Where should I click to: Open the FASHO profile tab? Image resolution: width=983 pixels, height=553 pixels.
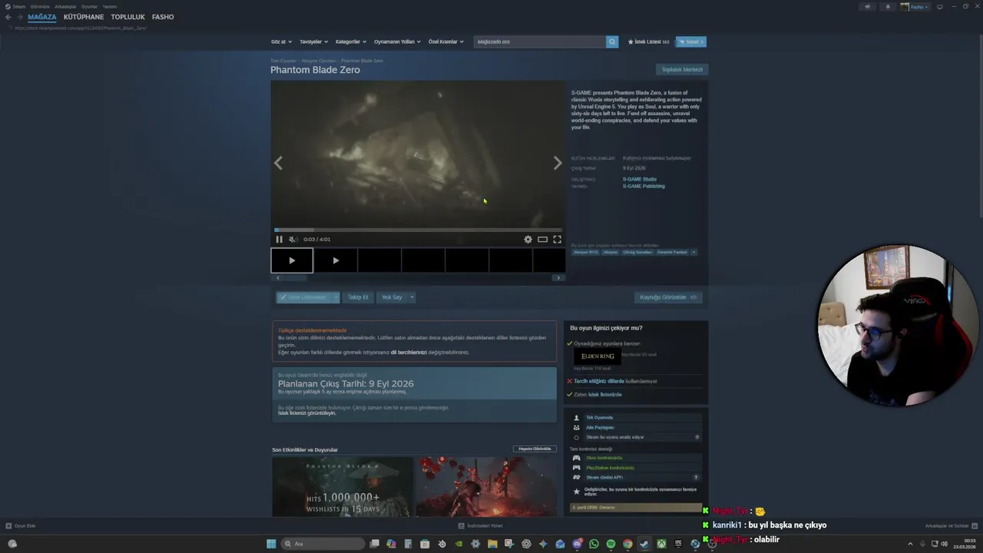pos(163,17)
